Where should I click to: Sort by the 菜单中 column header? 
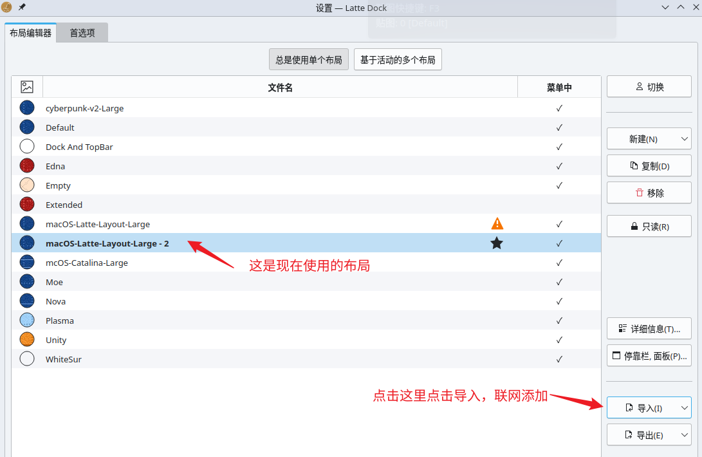point(559,87)
